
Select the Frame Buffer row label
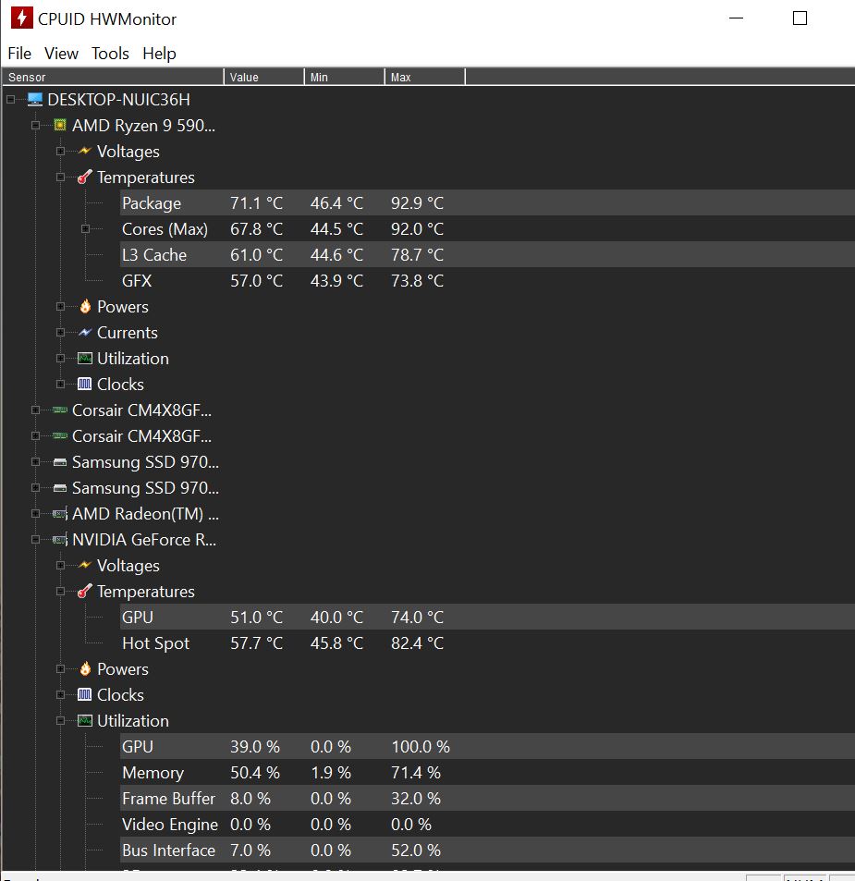pyautogui.click(x=168, y=798)
